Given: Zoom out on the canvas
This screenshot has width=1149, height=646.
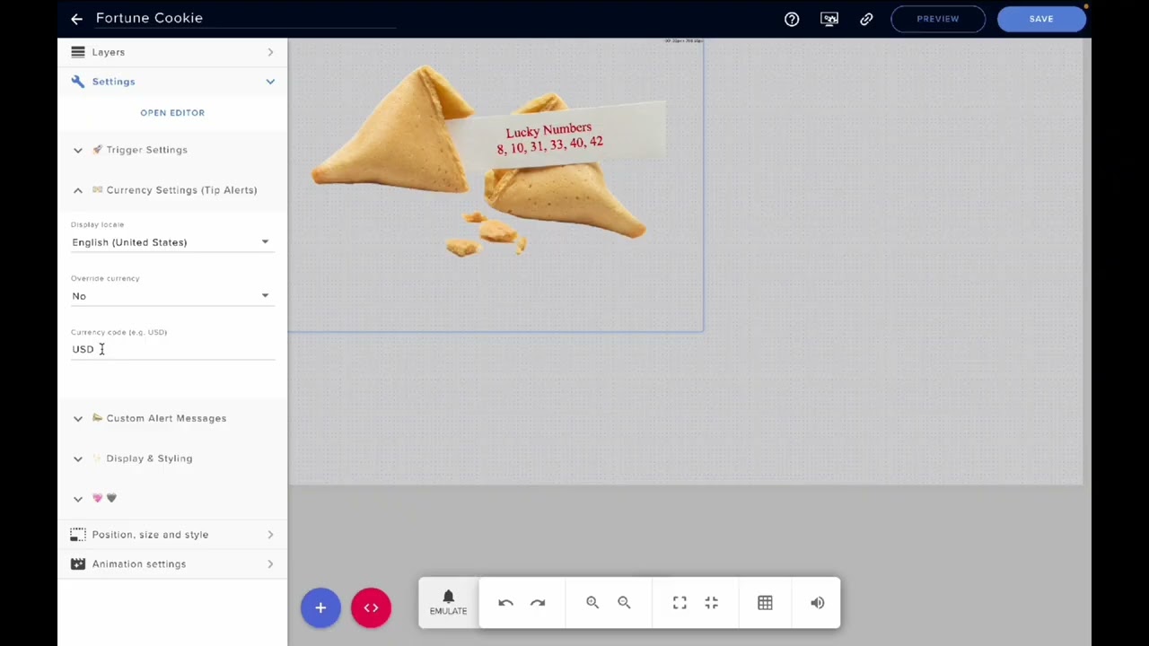Looking at the screenshot, I should coord(624,603).
